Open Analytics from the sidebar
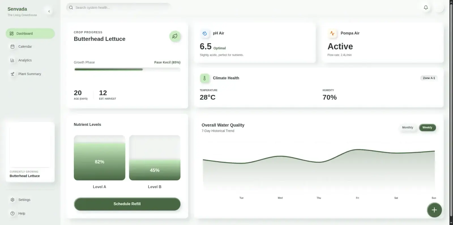The image size is (453, 225). (30, 60)
